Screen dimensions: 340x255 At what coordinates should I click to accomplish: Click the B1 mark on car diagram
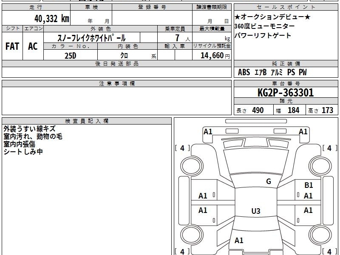pyautogui.click(x=309, y=185)
